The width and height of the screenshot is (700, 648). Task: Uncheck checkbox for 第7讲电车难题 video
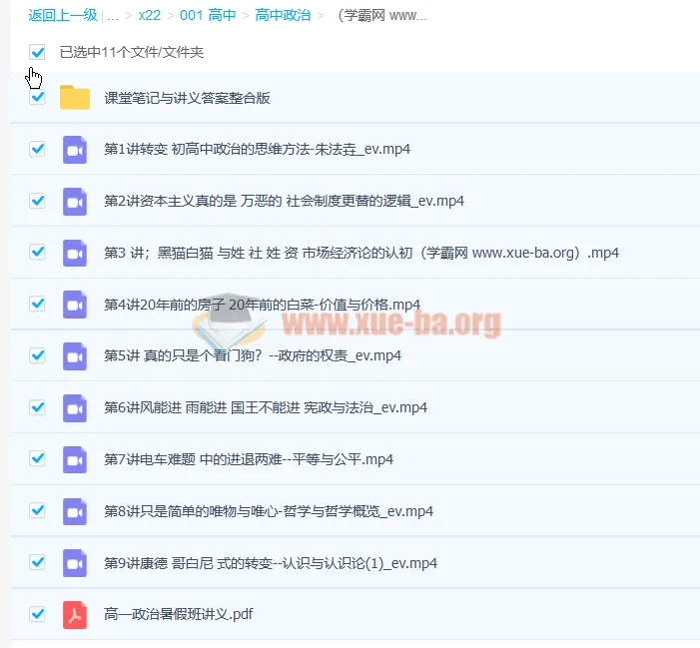(x=37, y=458)
